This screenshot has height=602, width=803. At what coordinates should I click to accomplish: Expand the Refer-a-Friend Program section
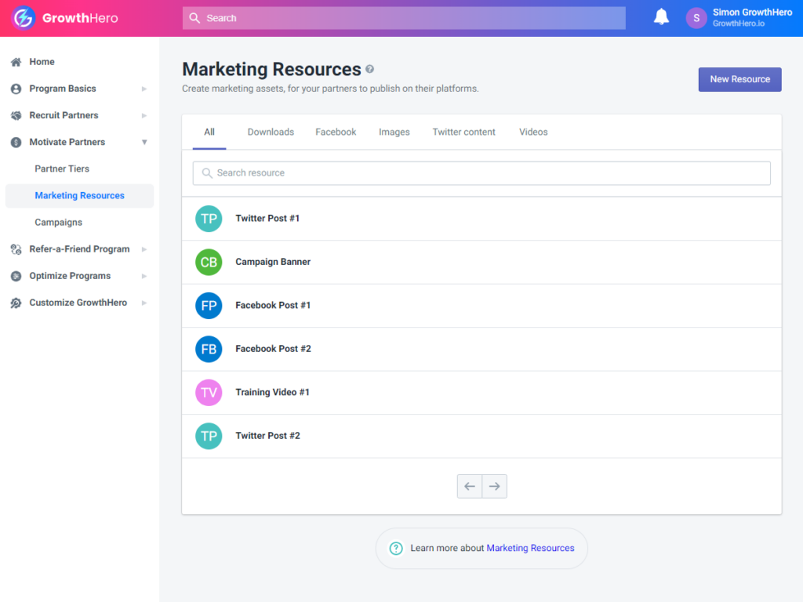coord(144,248)
